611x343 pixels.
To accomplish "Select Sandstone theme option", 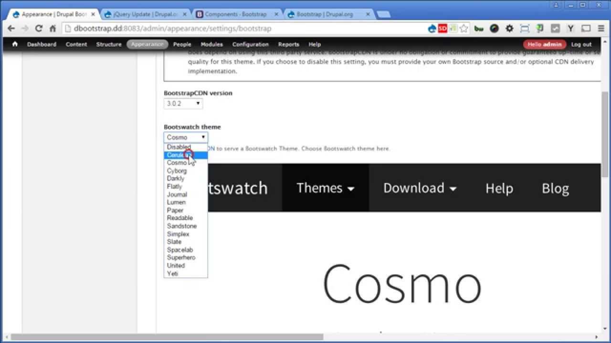I will coord(186,226).
